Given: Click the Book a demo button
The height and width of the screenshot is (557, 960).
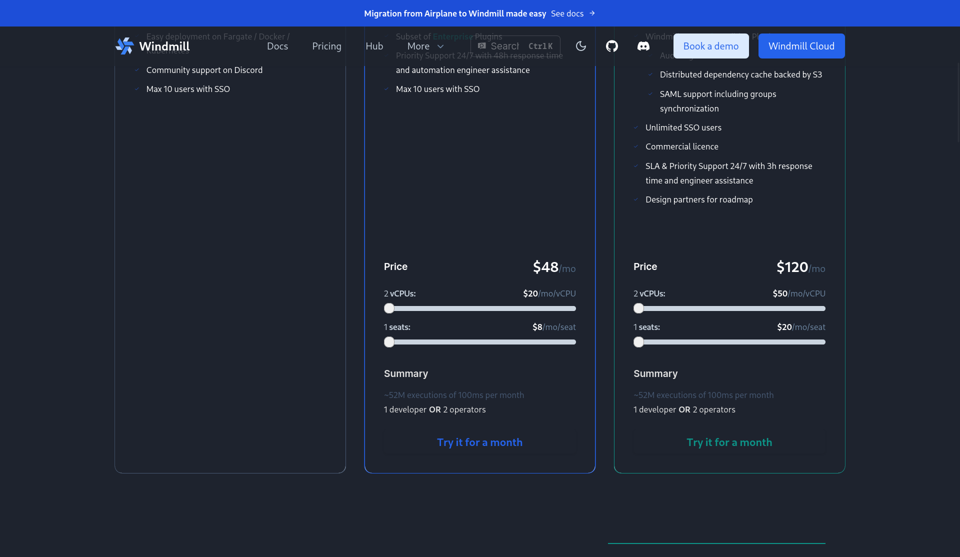Looking at the screenshot, I should pos(710,46).
